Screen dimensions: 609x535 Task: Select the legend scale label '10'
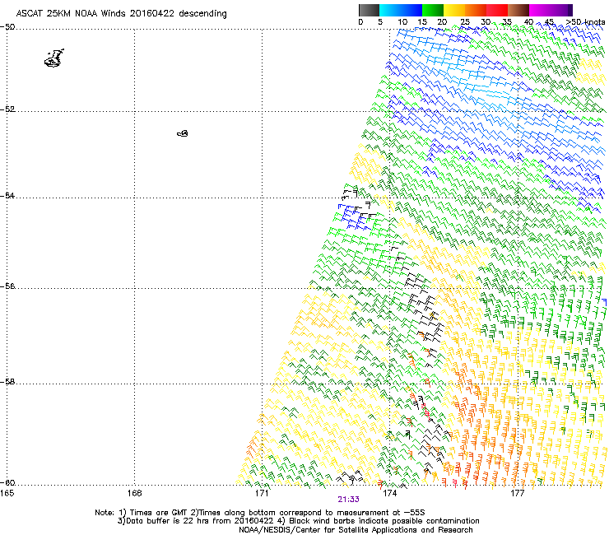[402, 22]
